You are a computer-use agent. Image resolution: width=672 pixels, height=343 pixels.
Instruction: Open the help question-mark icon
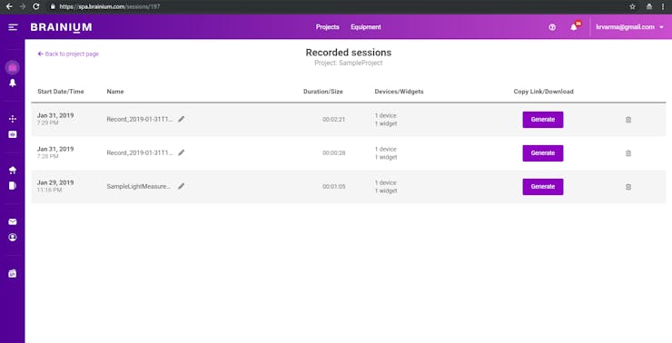click(552, 27)
